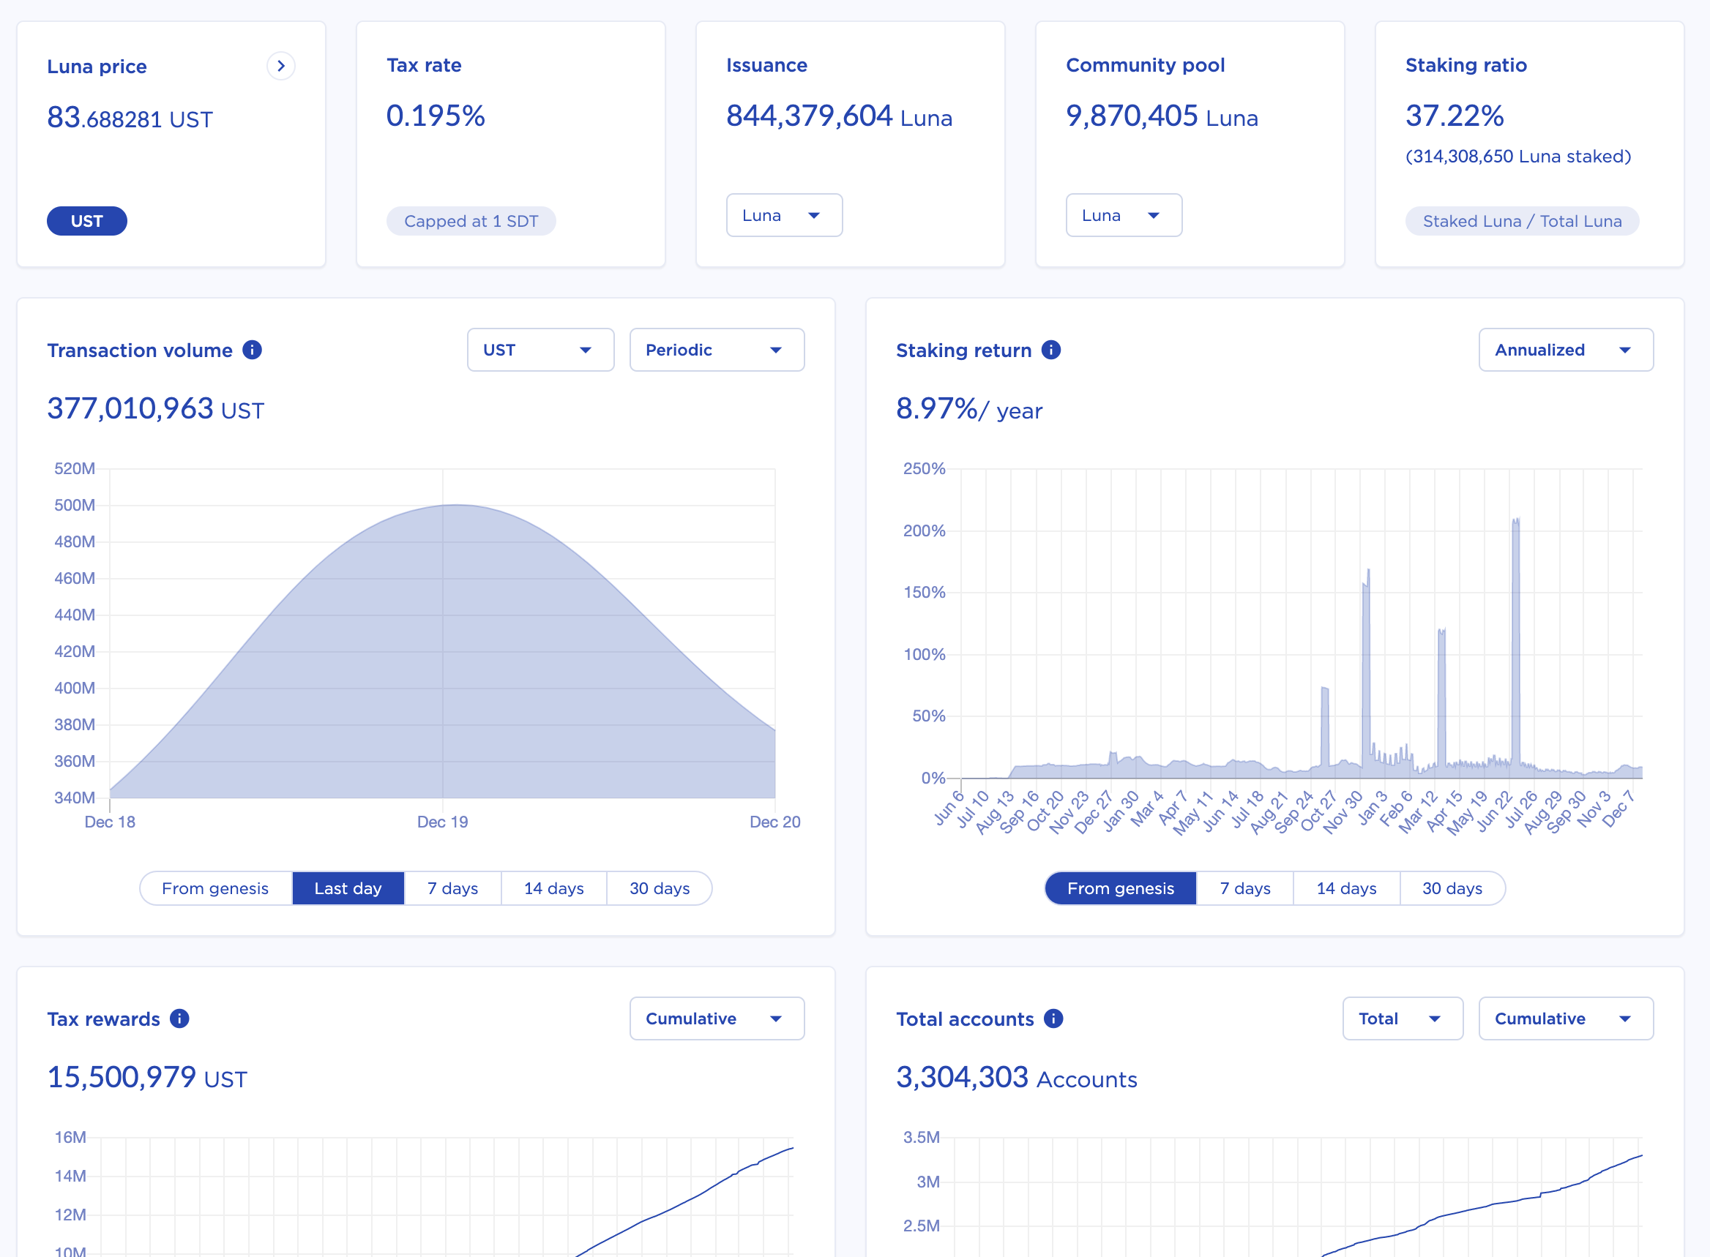Open Luna price details arrow

tap(281, 66)
